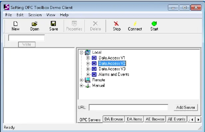Select Alarms and Events label
This screenshot has width=205, height=132.
coord(114,74)
